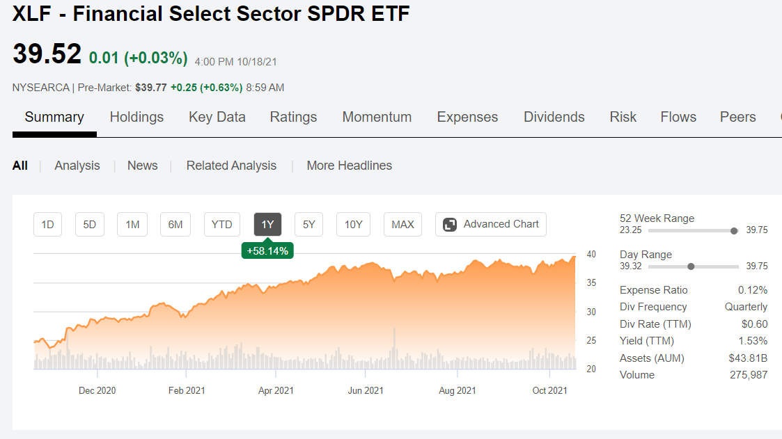Click the y-axis value 30
Image resolution: width=782 pixels, height=439 pixels.
[x=591, y=312]
